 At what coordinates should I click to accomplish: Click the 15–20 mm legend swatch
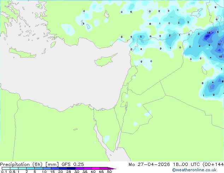[x=55, y=168]
